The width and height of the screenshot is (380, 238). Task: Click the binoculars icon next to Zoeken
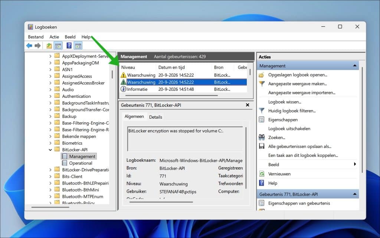click(x=262, y=138)
